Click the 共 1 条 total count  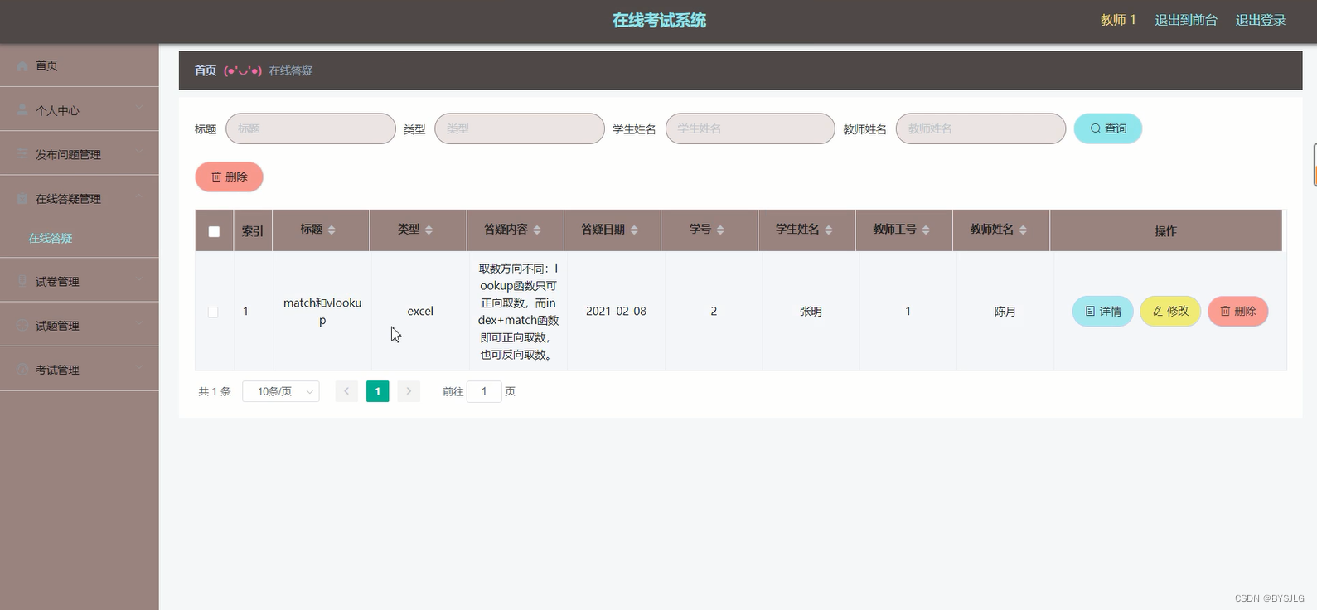215,391
